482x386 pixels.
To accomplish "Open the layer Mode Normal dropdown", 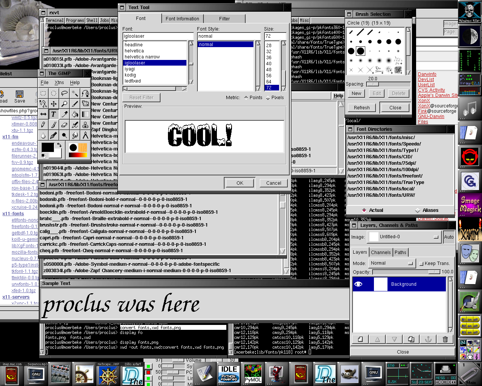I will 391,263.
